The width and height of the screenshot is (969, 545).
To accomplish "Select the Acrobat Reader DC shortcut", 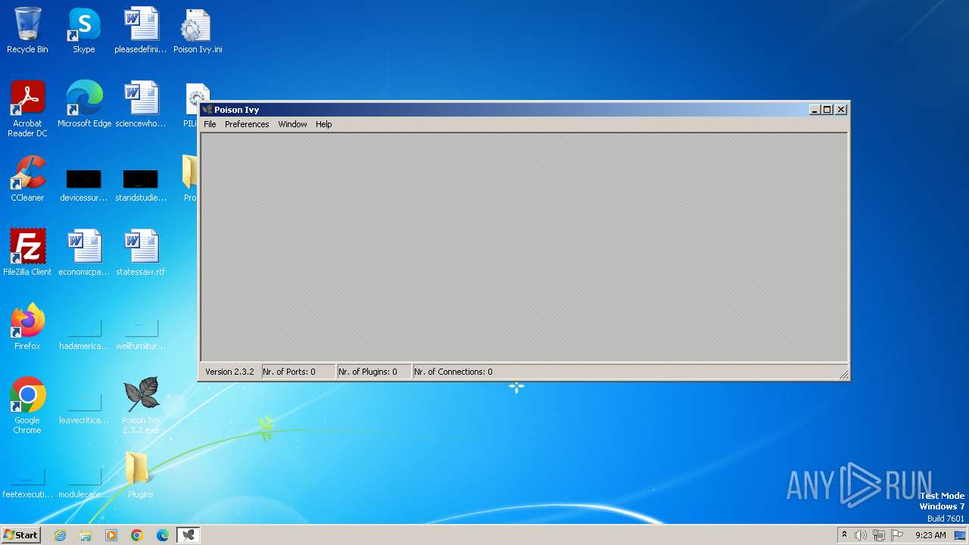I will [27, 109].
